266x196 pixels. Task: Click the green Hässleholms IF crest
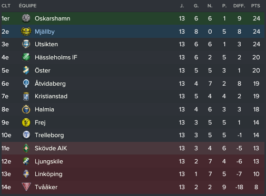(26, 57)
